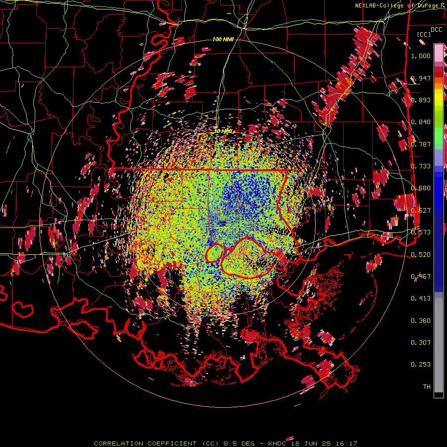447x447 pixels.
Task: Select the 0.733 legend value
Action: coord(421,166)
